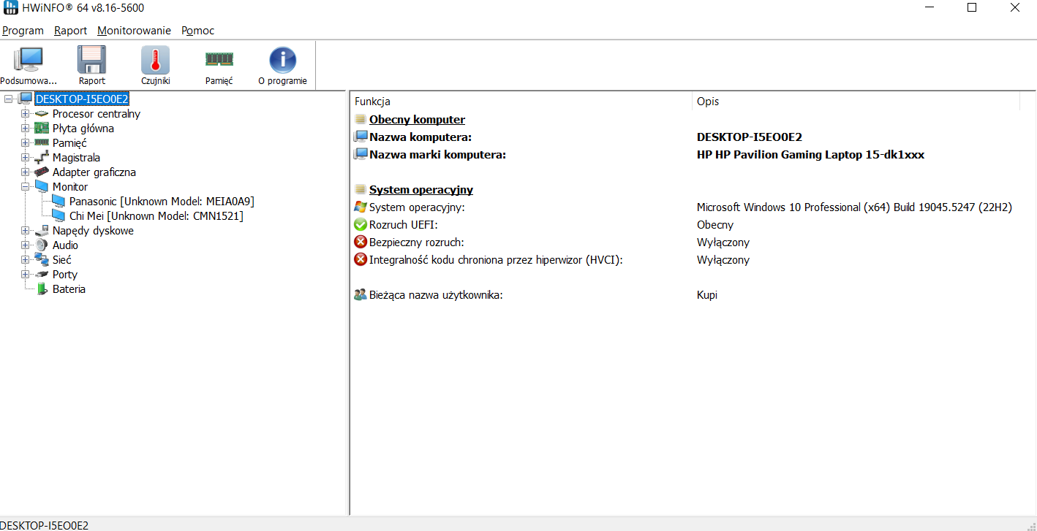This screenshot has width=1037, height=531.
Task: Click the Kupi username value
Action: [x=707, y=295]
